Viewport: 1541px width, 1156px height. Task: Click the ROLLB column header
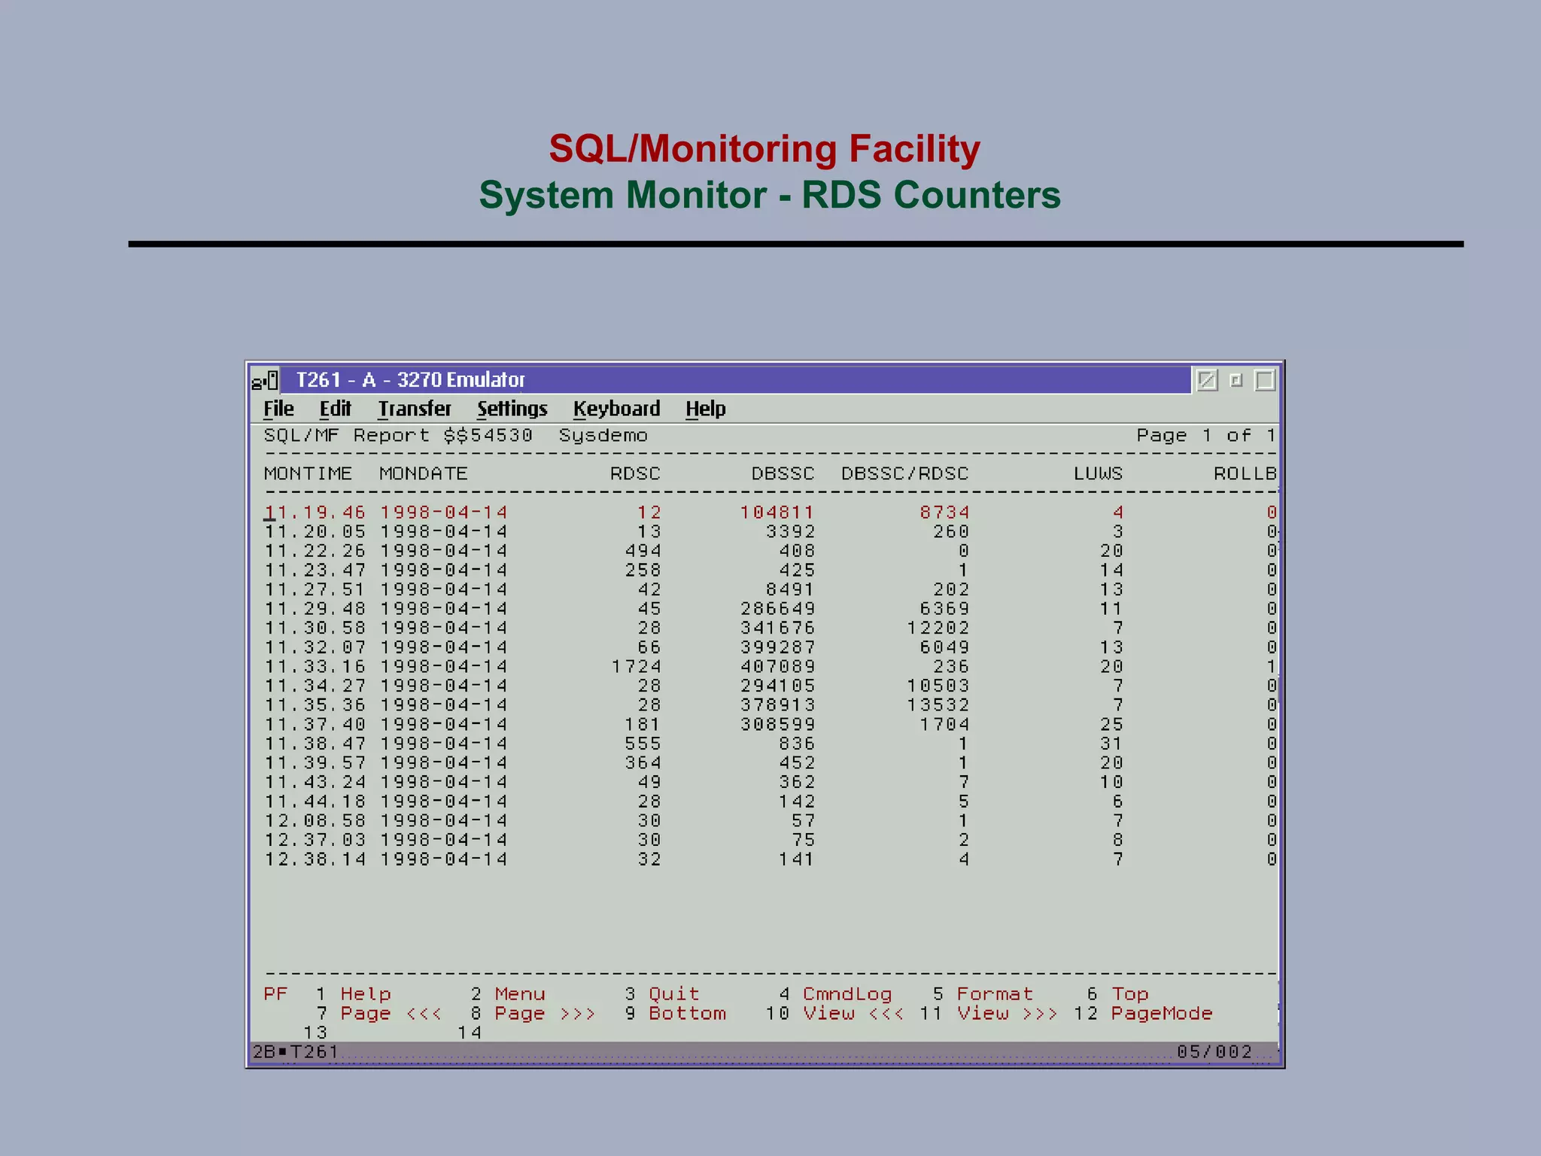tap(1245, 473)
